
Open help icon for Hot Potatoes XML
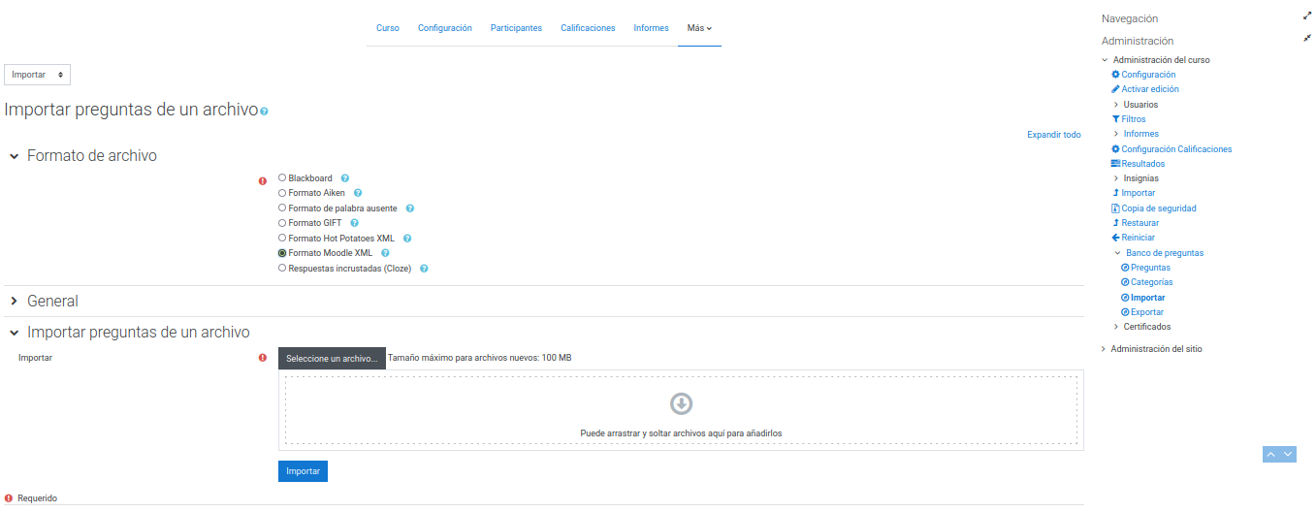[407, 239]
